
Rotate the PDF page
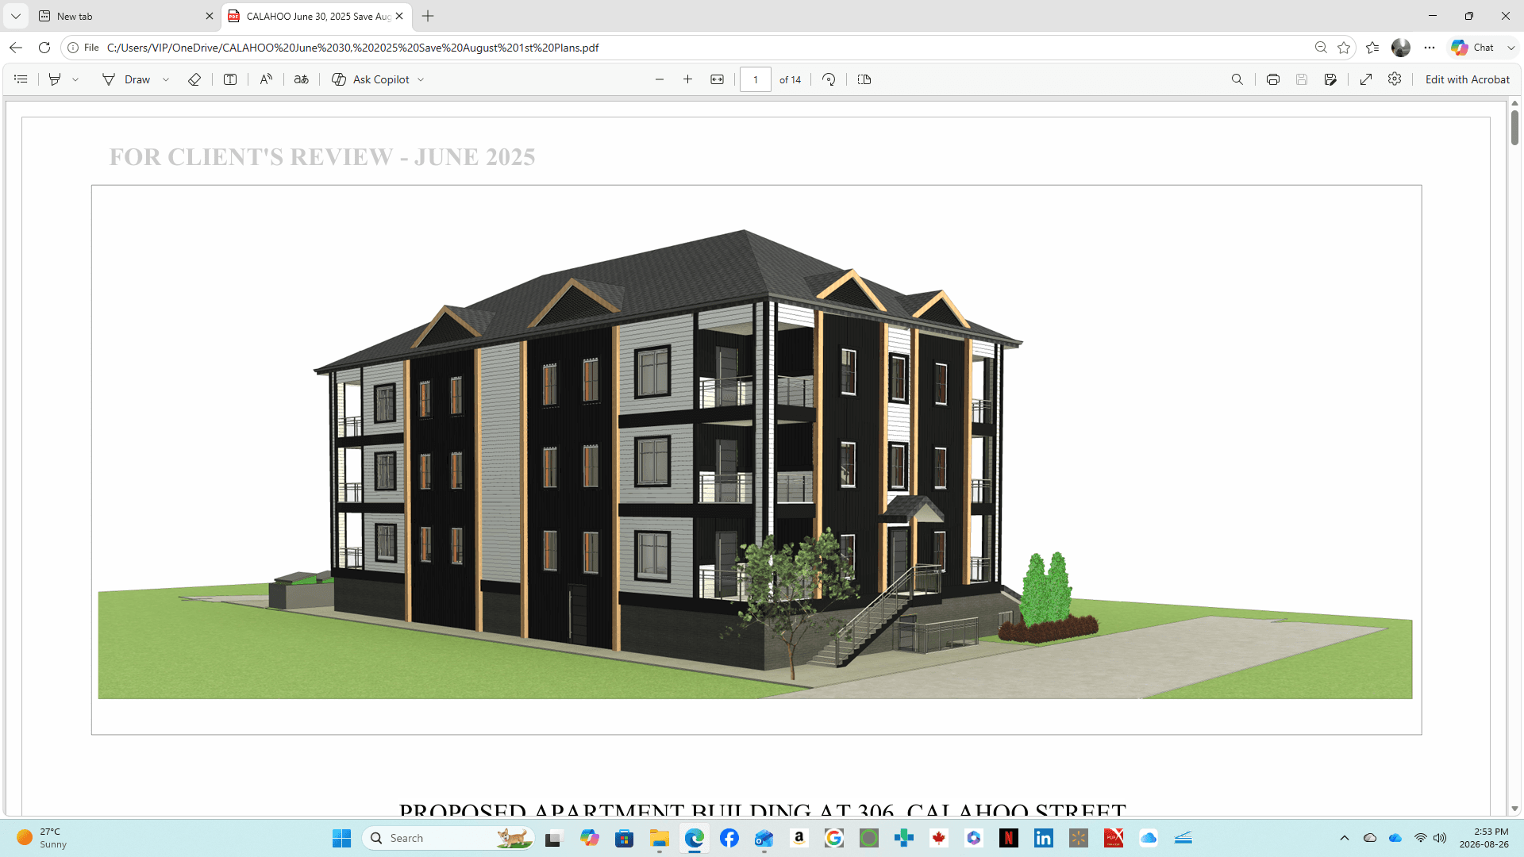click(829, 79)
